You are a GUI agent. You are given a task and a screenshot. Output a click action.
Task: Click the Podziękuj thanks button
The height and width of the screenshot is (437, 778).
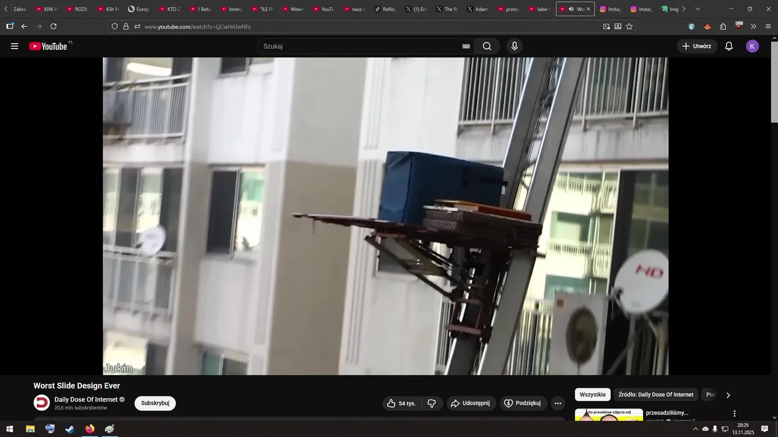[522, 403]
